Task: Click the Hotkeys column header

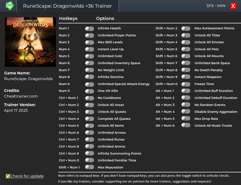Action: click(68, 19)
